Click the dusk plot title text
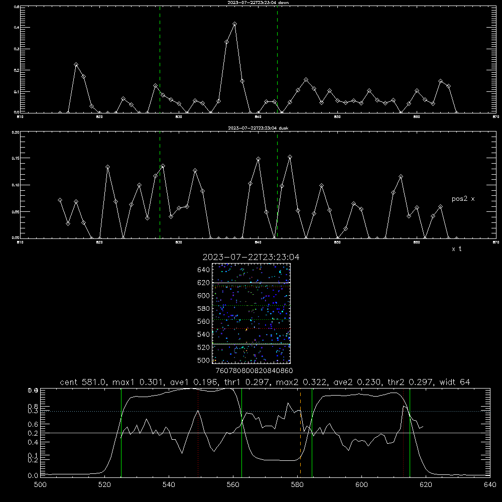 pos(258,128)
